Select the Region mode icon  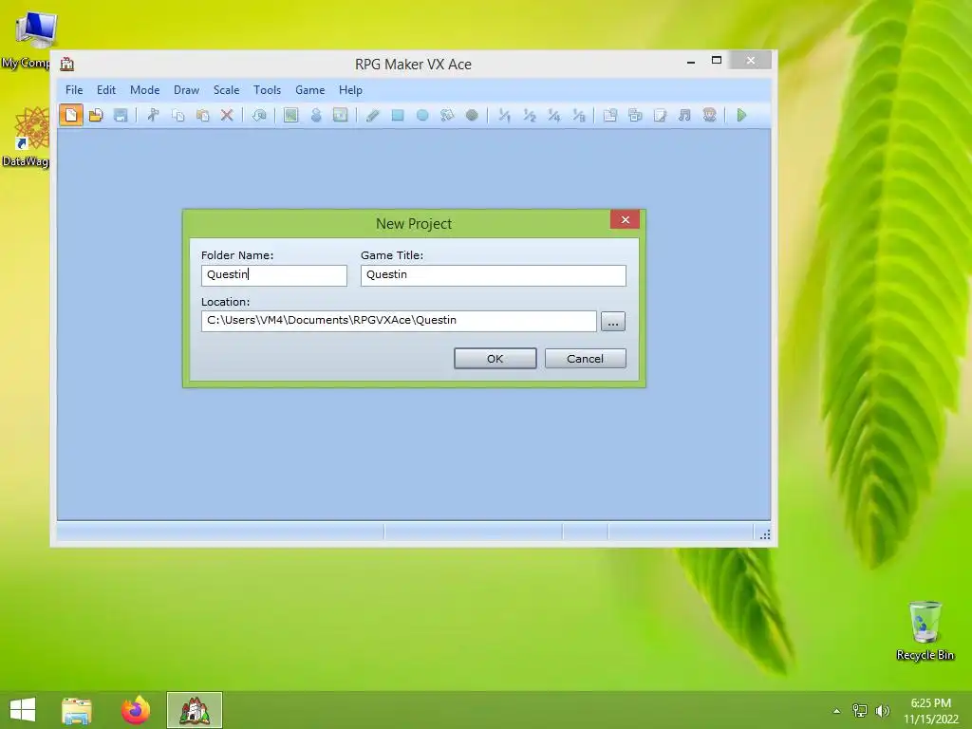click(341, 115)
